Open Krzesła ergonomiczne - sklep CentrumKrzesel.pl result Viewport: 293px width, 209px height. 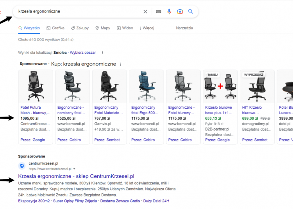pyautogui.click(x=76, y=176)
